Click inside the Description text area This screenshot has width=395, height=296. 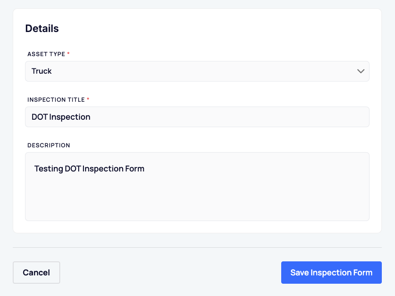coord(197,187)
